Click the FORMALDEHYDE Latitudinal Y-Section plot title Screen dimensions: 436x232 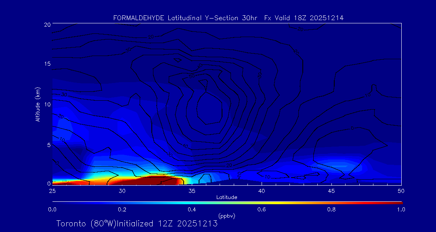click(x=228, y=18)
